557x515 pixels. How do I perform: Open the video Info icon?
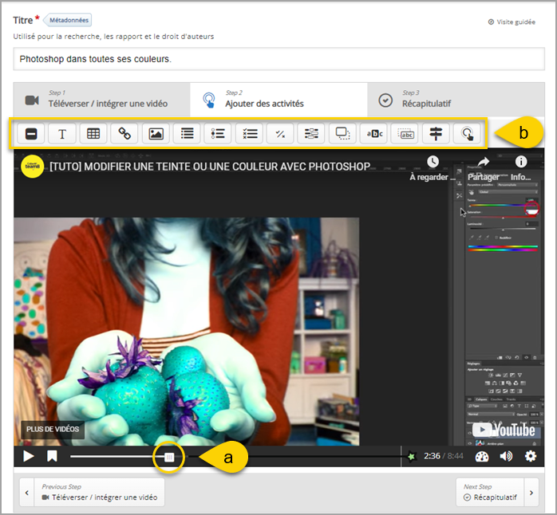pyautogui.click(x=521, y=162)
